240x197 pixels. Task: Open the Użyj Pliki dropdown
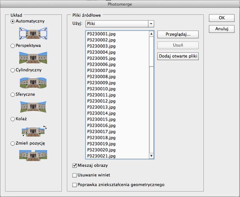[120, 24]
